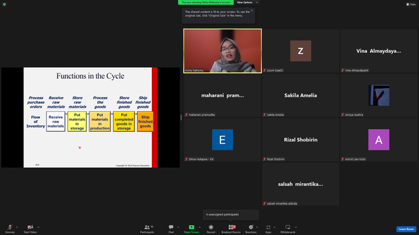
Task: Select the zoom baa02 participant tile
Action: coord(301,51)
